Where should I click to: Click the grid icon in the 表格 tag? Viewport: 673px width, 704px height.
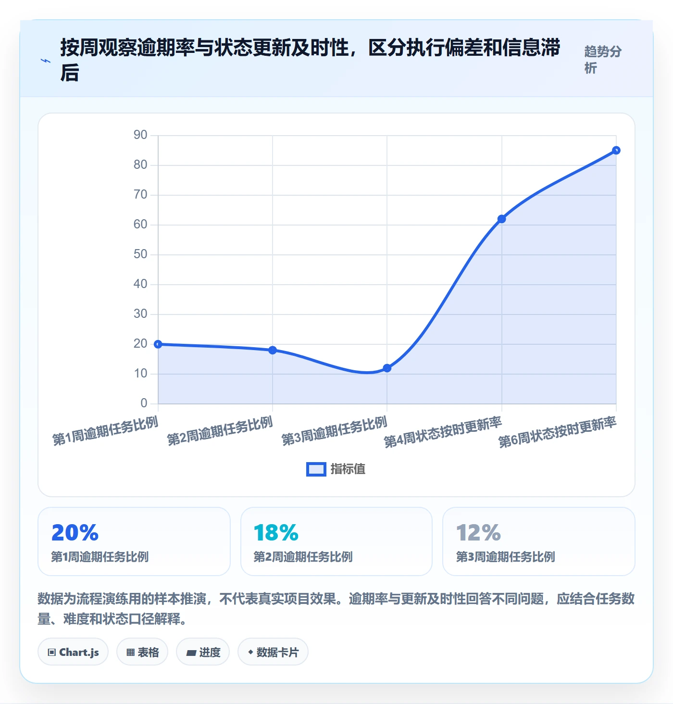pyautogui.click(x=130, y=653)
